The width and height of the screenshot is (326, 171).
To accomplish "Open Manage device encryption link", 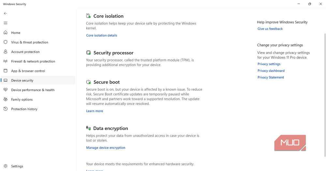I will 106,148.
